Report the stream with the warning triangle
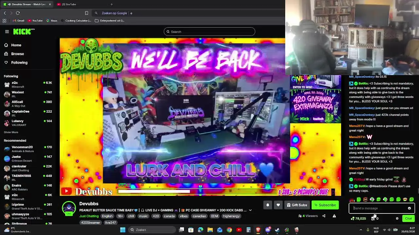The image size is (419, 235). (334, 216)
